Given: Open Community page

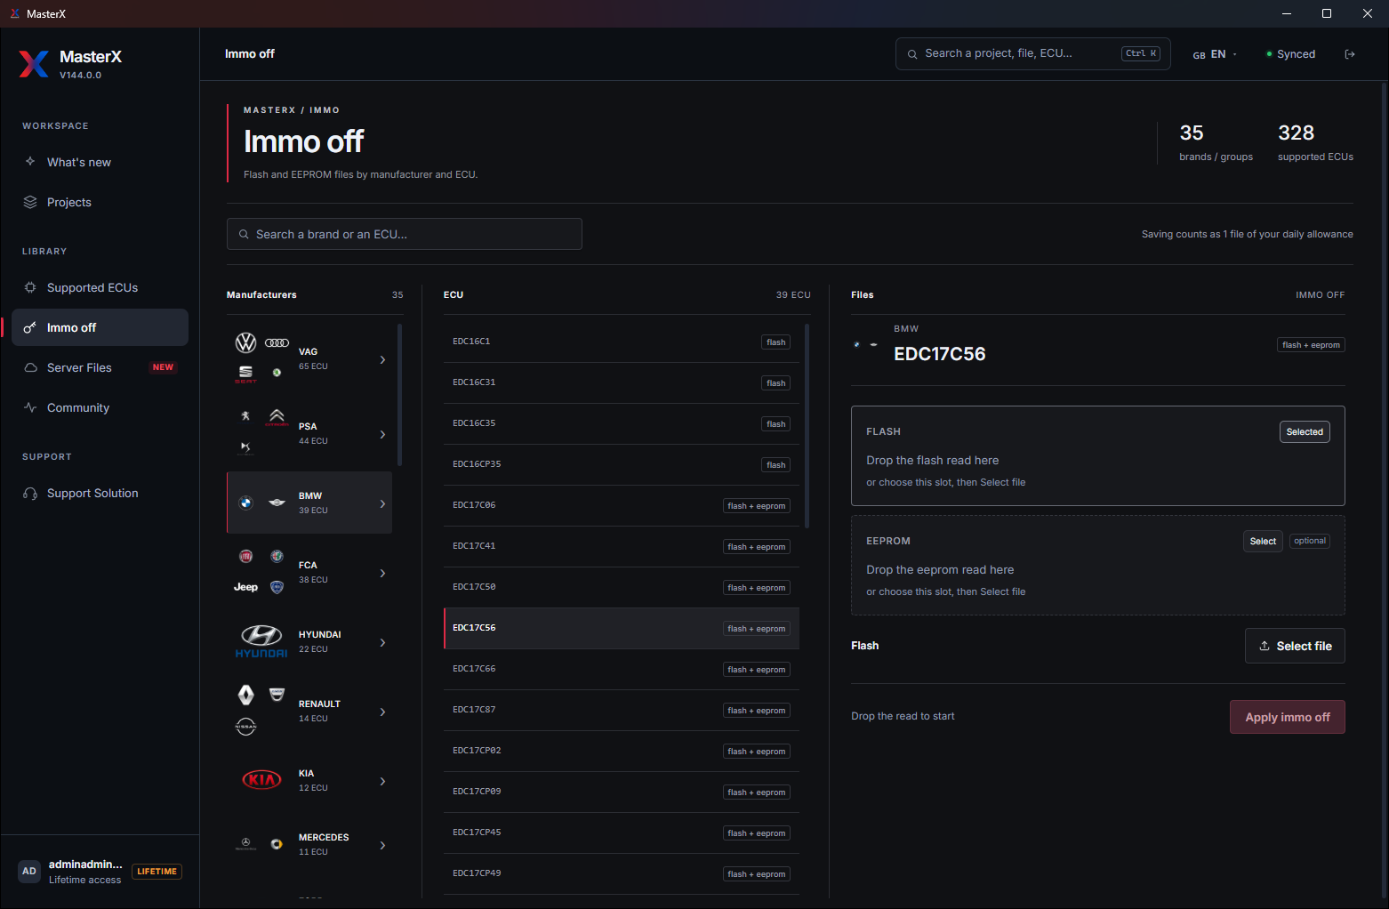Looking at the screenshot, I should tap(100, 407).
